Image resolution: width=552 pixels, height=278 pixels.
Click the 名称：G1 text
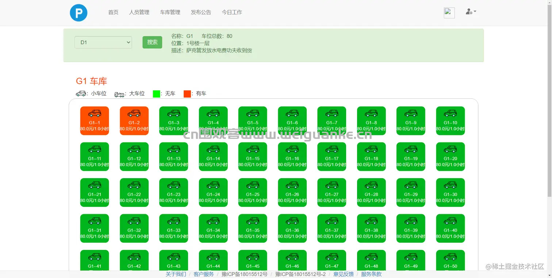[182, 36]
